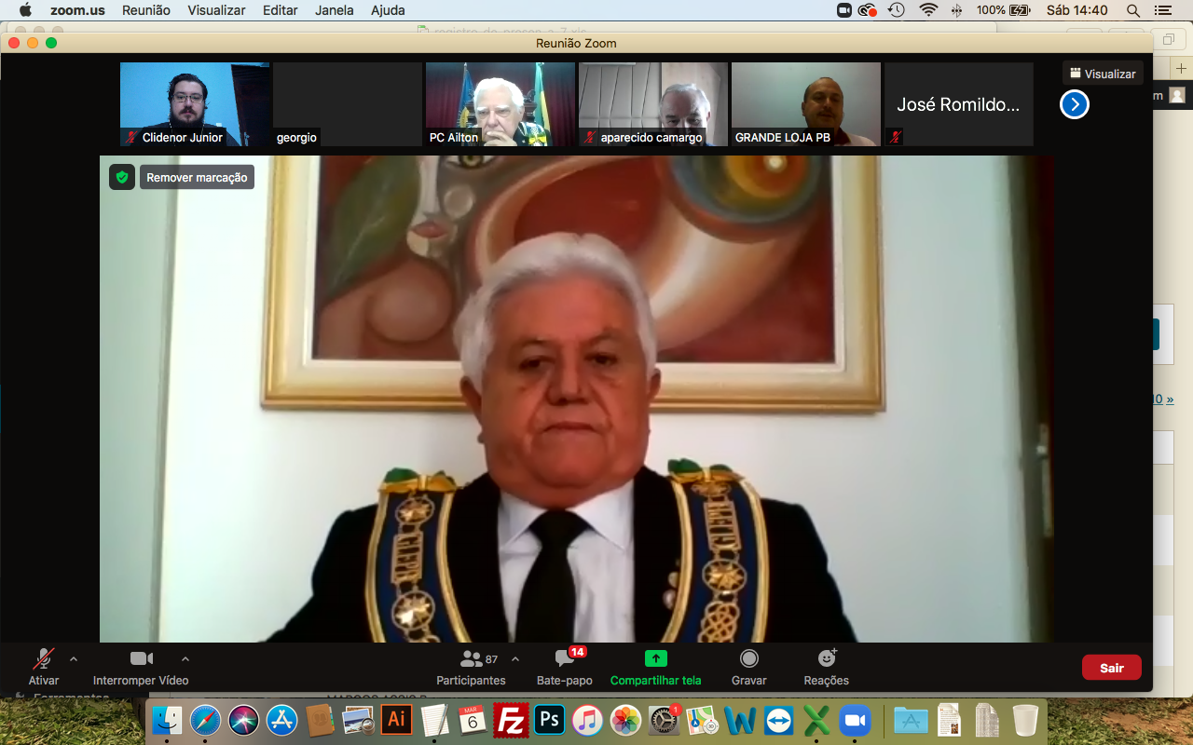Open the Janela menu
The height and width of the screenshot is (745, 1193).
point(334,10)
